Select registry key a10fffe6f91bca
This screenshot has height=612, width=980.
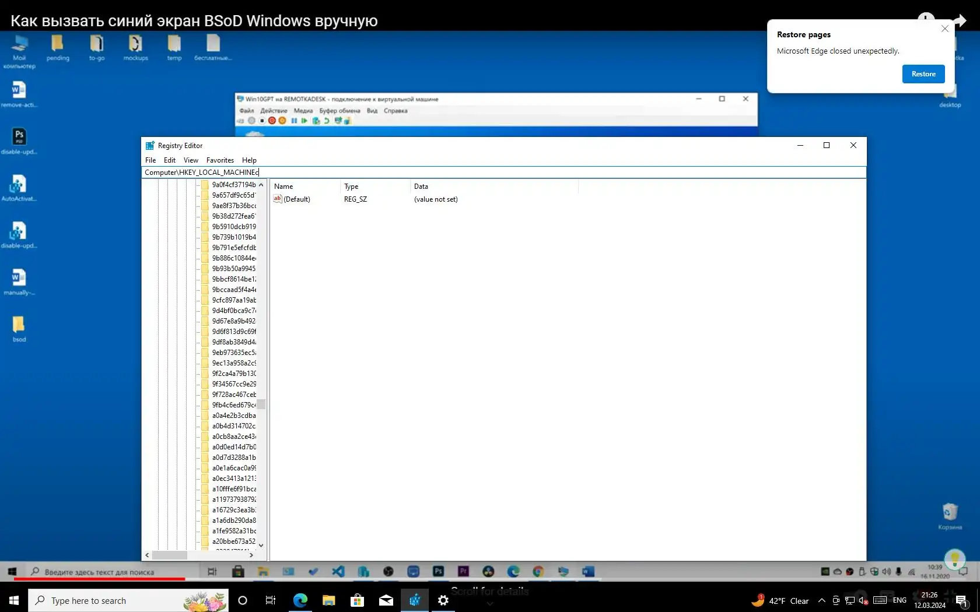point(229,489)
